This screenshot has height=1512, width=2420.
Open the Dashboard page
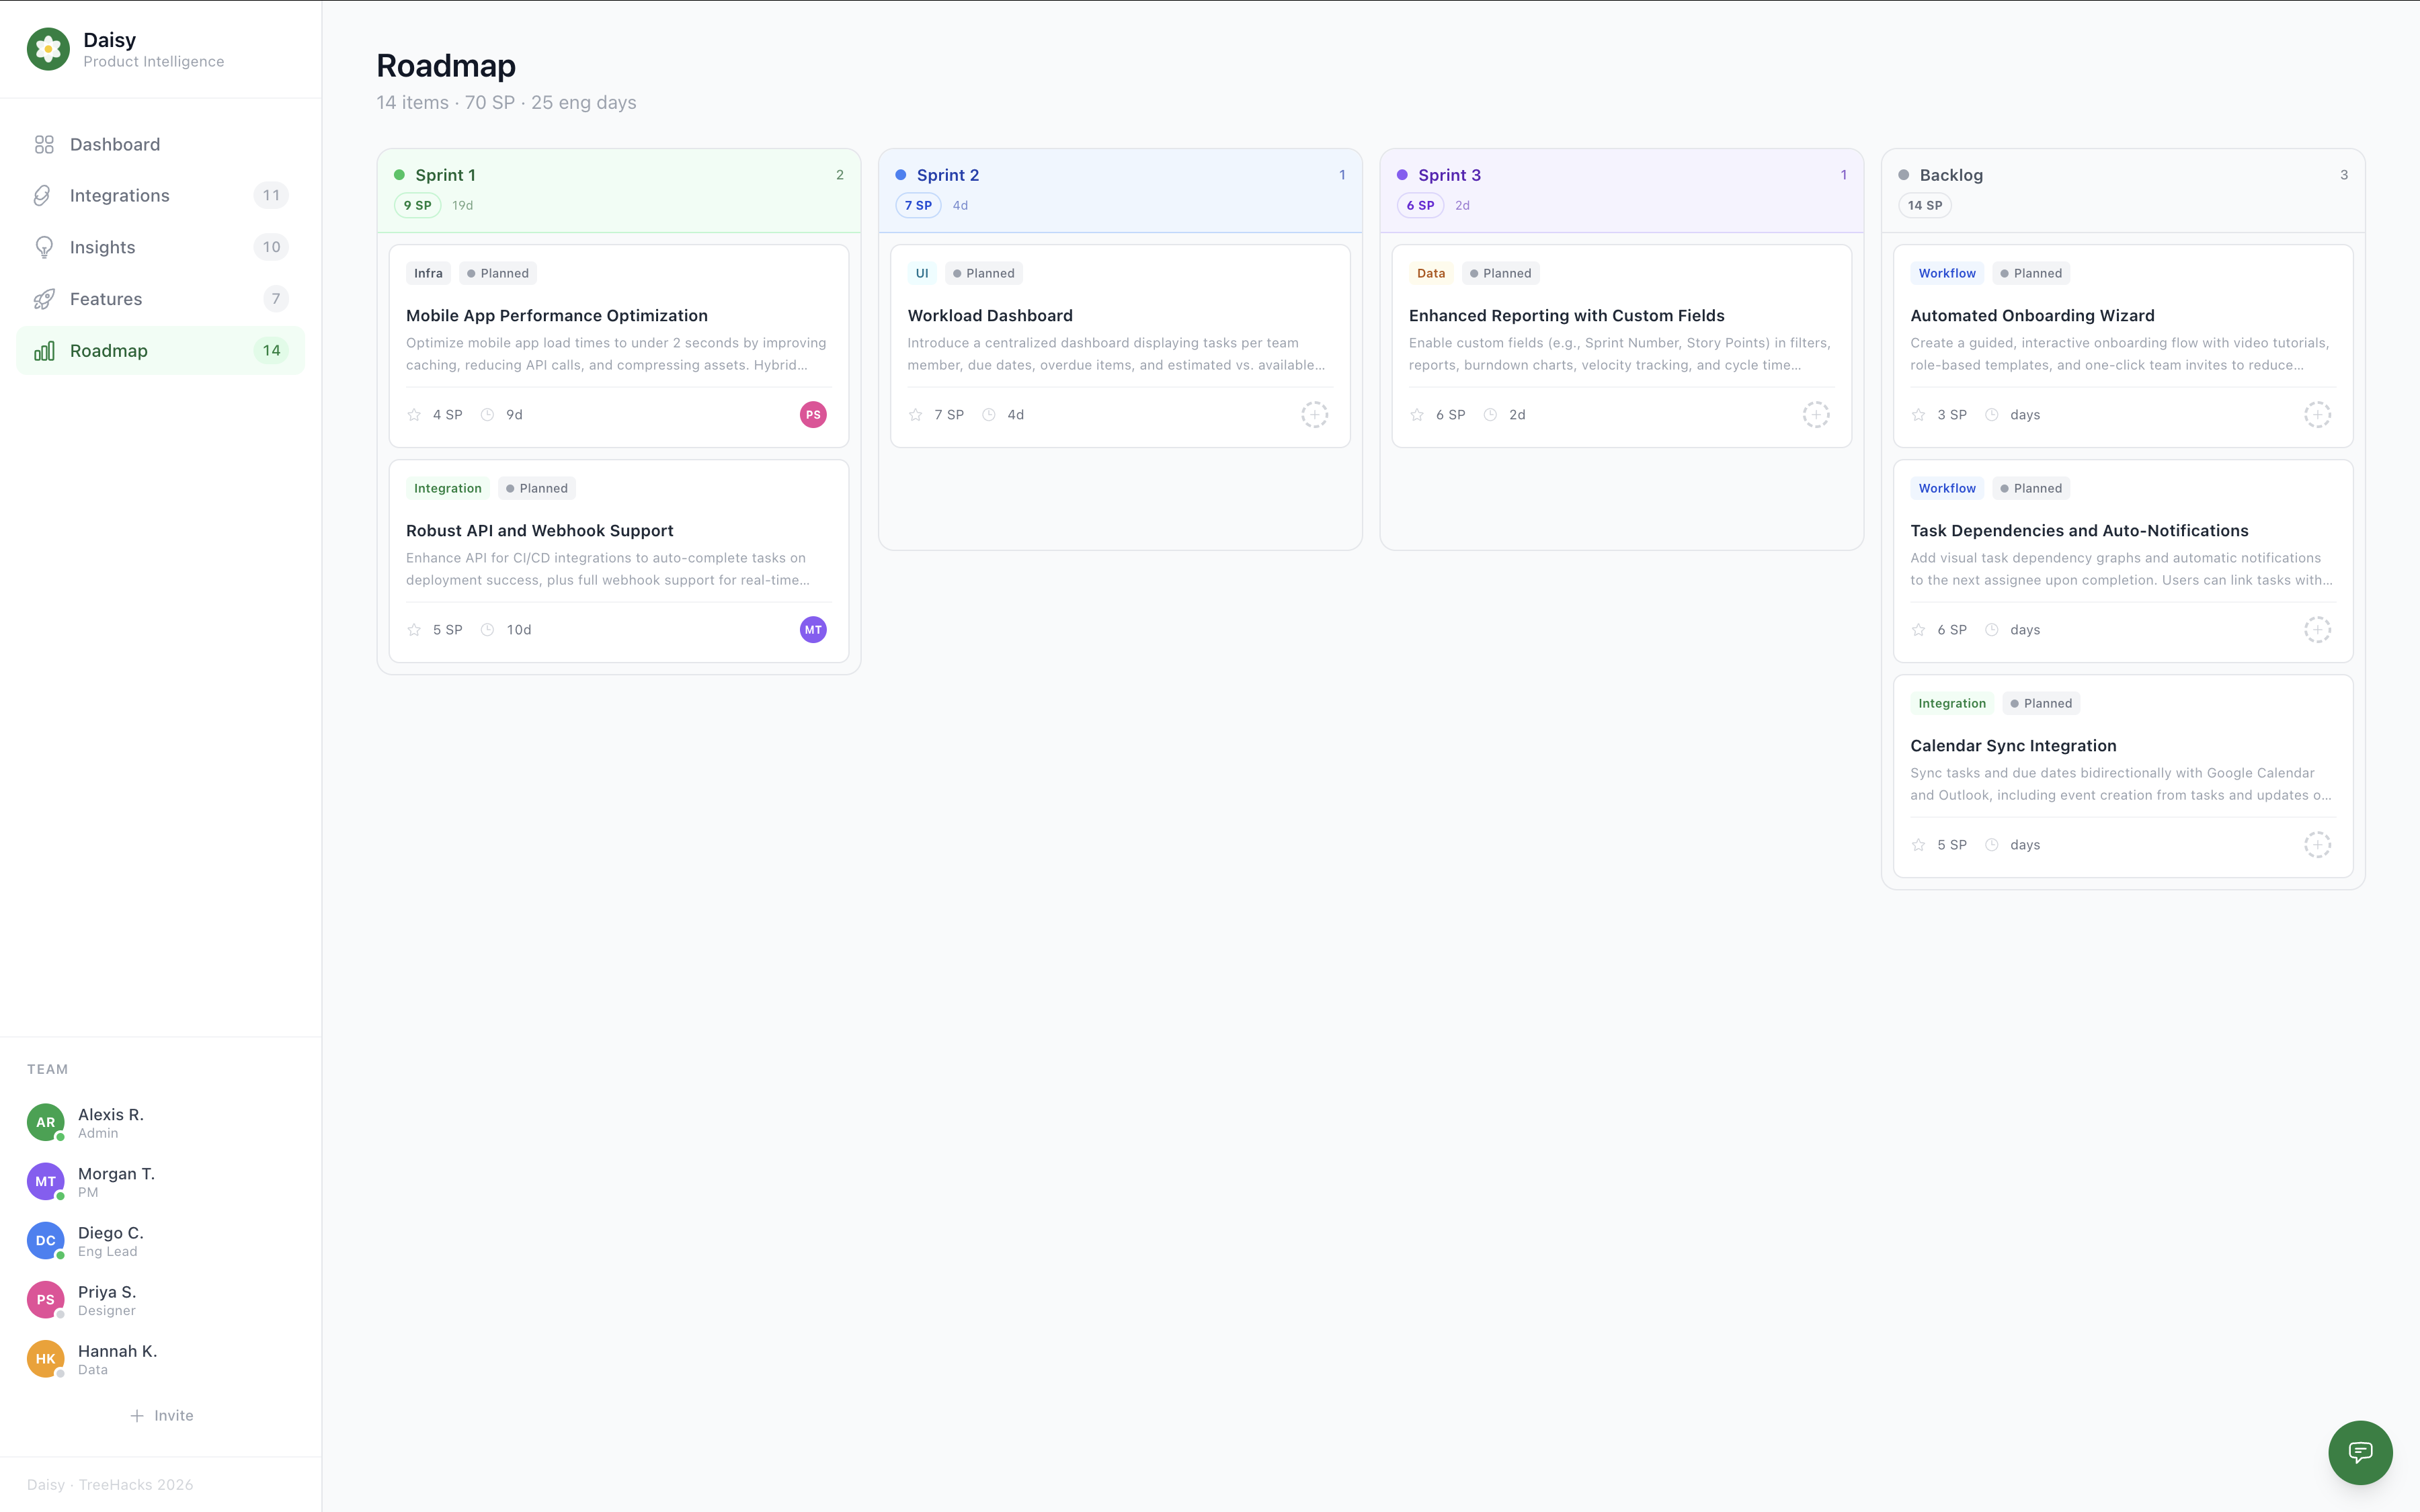click(x=115, y=144)
